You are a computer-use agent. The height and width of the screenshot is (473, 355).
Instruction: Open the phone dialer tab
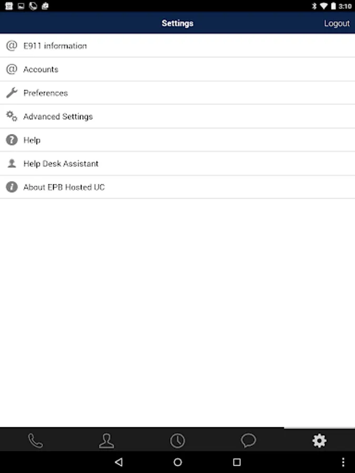click(x=35, y=440)
